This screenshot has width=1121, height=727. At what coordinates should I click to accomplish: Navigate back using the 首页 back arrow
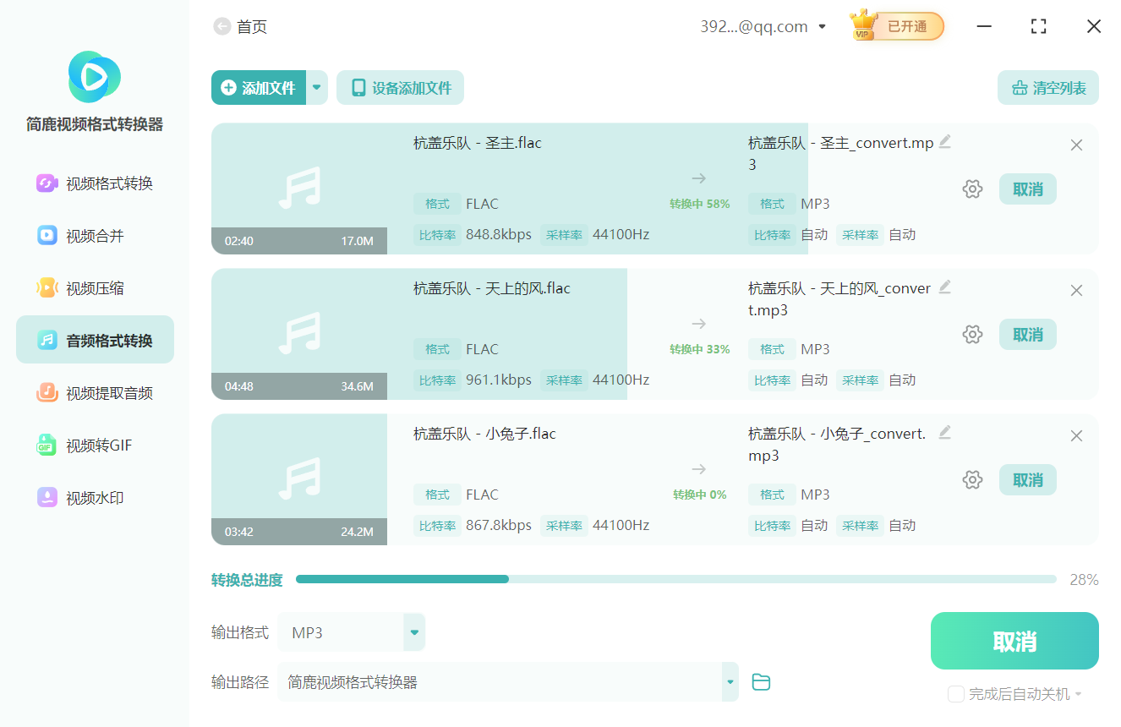pos(221,26)
